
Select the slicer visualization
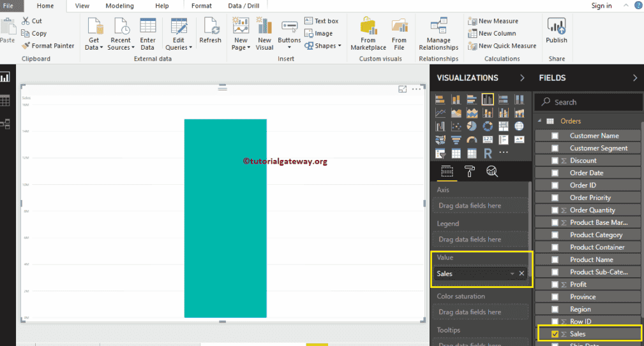[x=440, y=154]
